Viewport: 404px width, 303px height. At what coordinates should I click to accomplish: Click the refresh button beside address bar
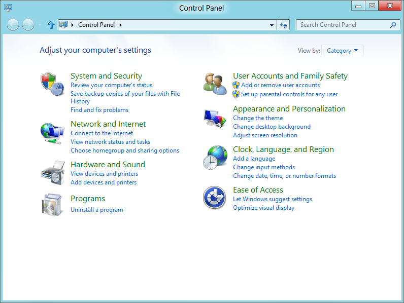click(283, 25)
